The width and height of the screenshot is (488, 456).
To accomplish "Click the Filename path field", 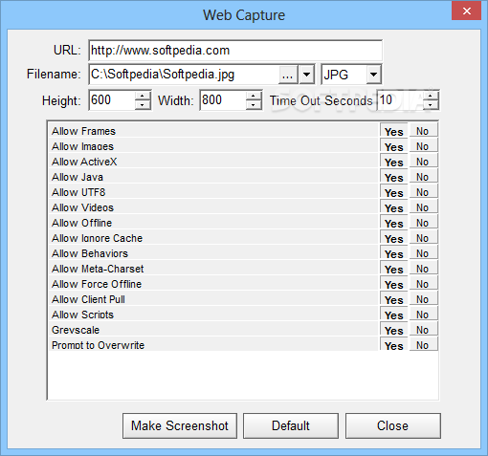I will [184, 75].
